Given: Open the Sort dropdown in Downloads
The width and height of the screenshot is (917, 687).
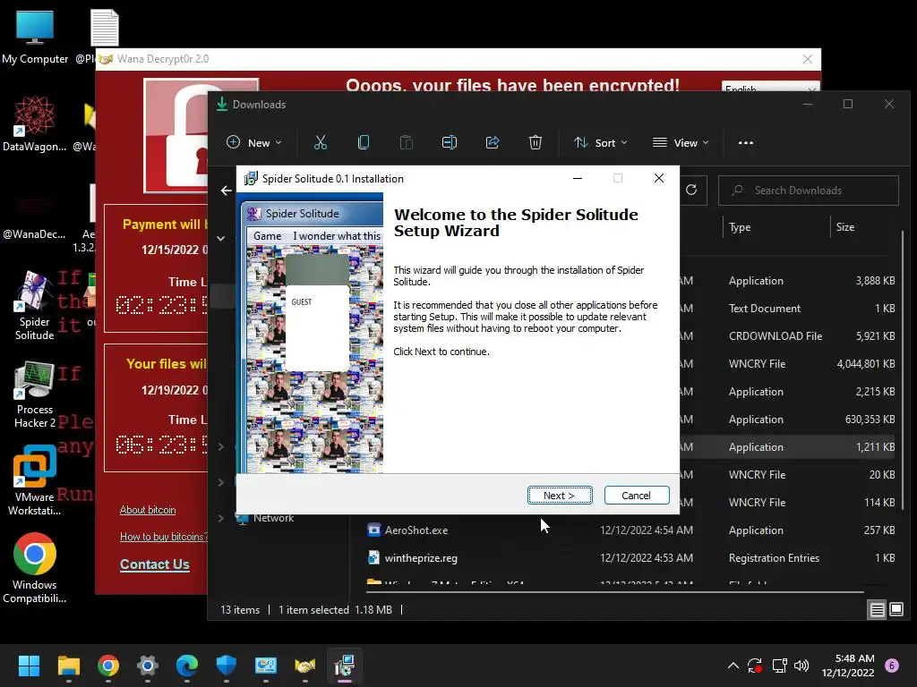Looking at the screenshot, I should [601, 142].
